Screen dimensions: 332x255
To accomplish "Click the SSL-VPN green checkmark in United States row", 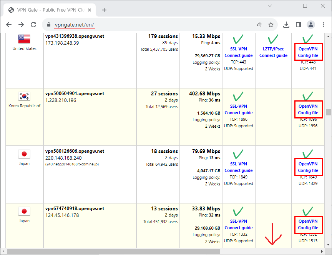I will [x=238, y=39].
